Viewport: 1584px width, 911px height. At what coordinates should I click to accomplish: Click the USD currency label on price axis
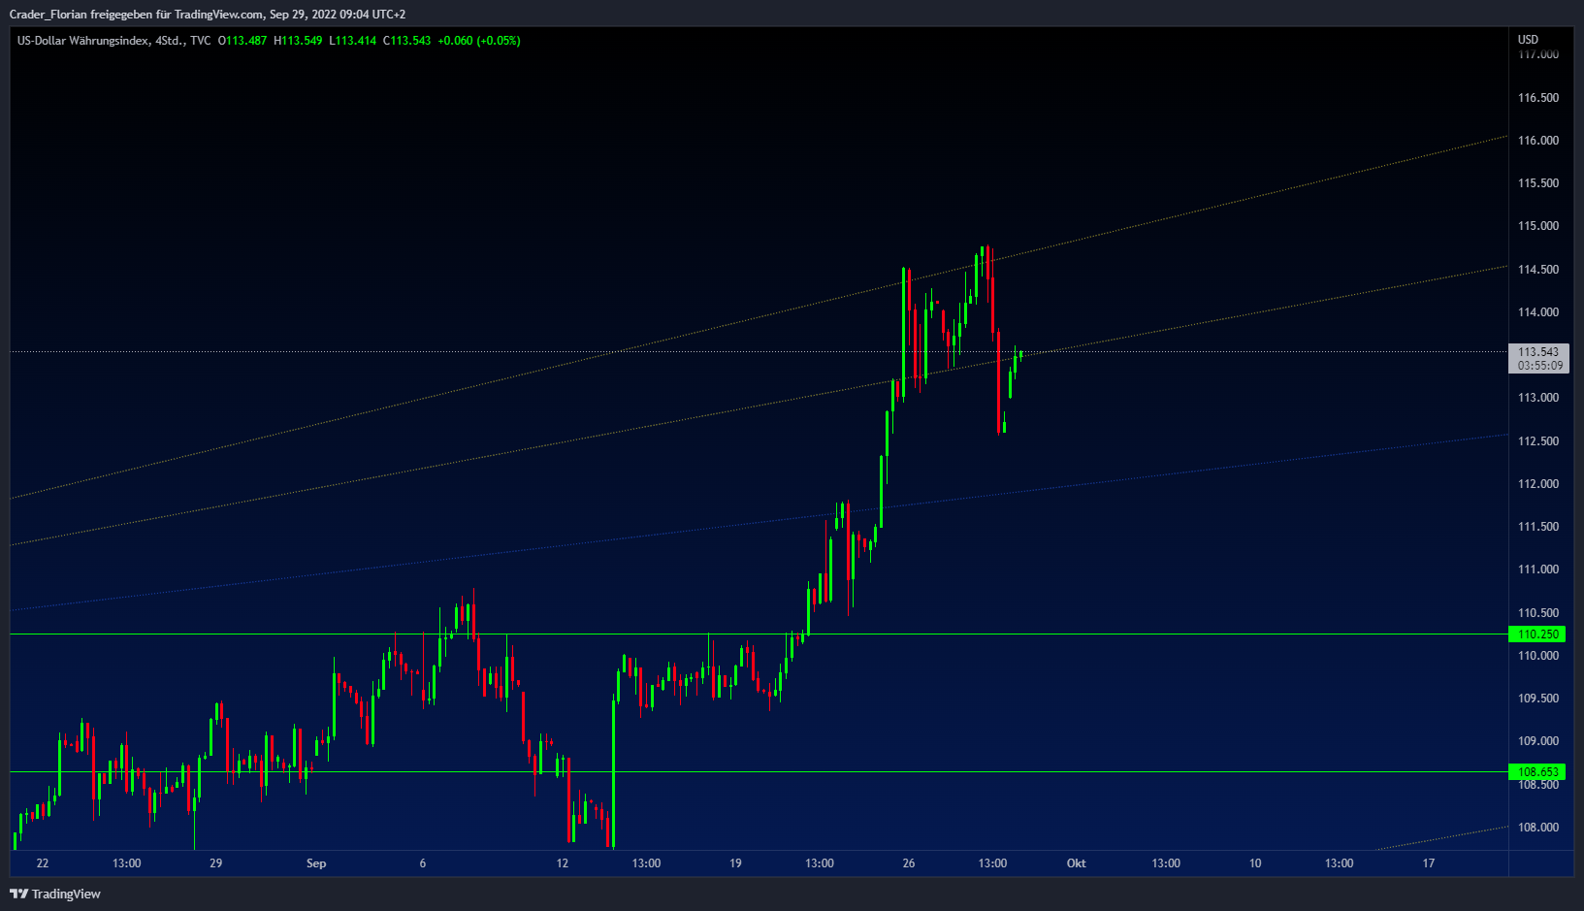click(x=1528, y=40)
